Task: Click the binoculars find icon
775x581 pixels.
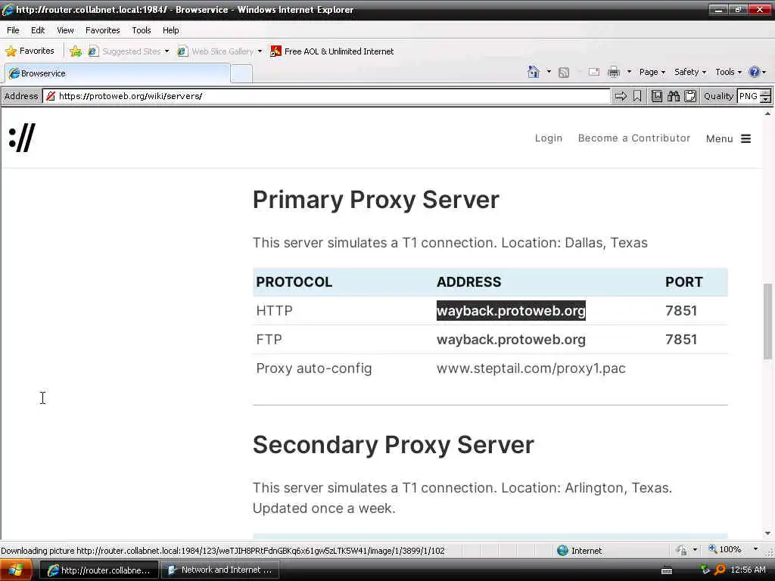Action: (673, 96)
